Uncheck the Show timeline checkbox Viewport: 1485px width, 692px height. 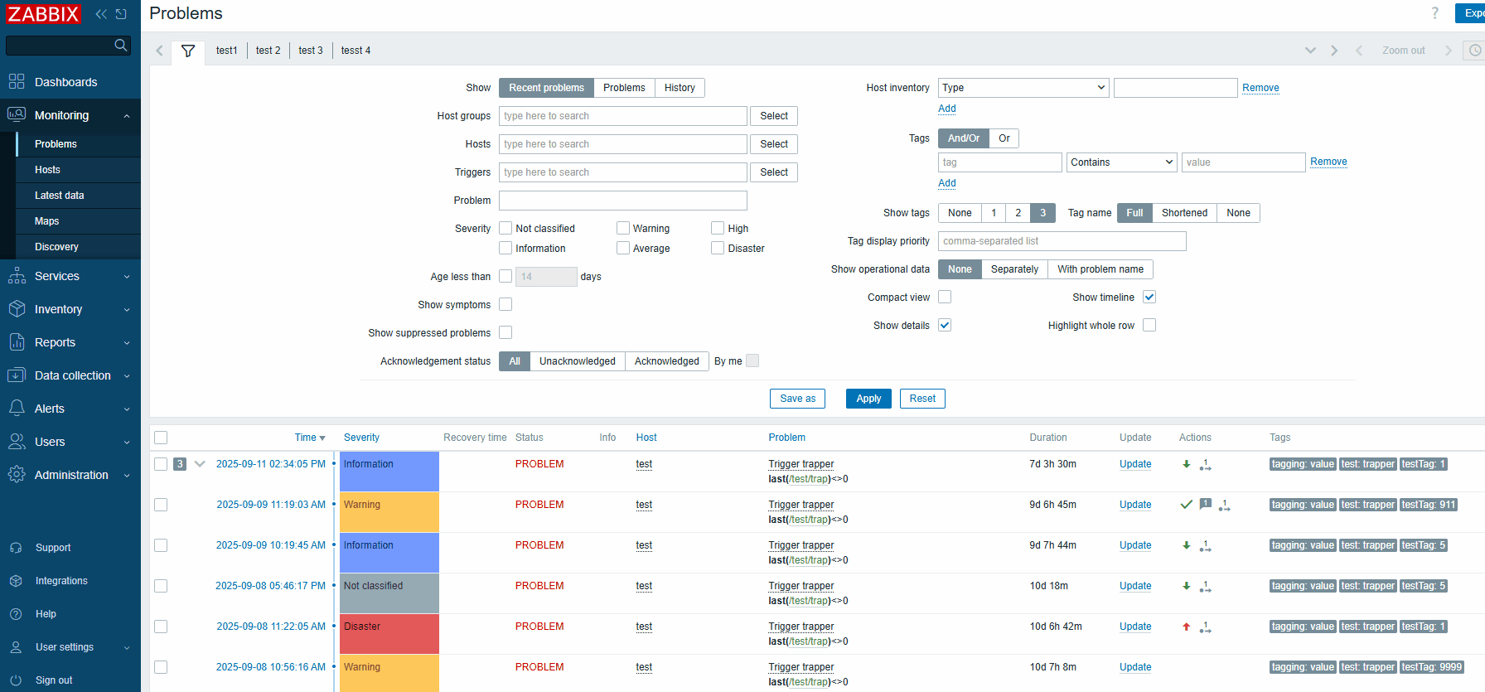pos(1149,298)
